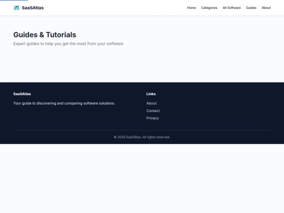Open Guides in the navigation bar
The width and height of the screenshot is (284, 213).
click(x=251, y=8)
